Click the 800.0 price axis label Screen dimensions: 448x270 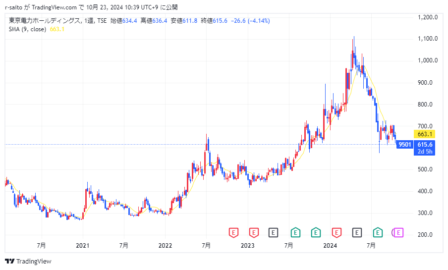coord(425,105)
